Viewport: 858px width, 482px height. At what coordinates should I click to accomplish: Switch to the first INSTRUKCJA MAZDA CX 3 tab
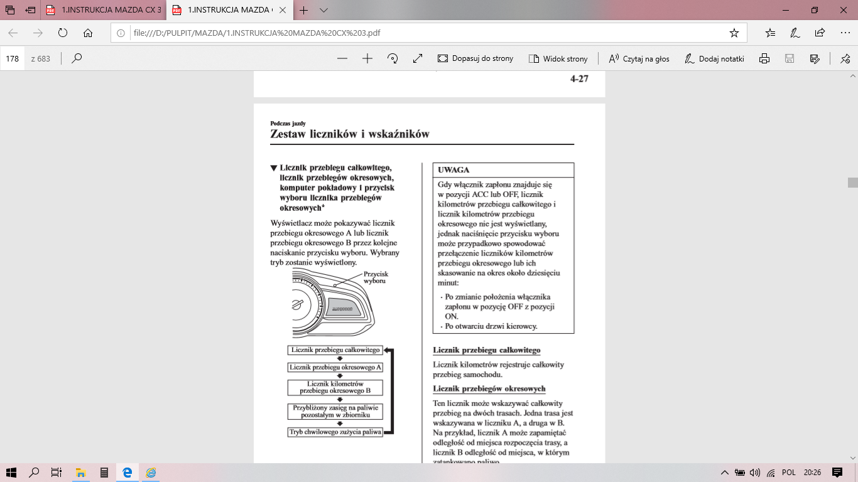(104, 10)
